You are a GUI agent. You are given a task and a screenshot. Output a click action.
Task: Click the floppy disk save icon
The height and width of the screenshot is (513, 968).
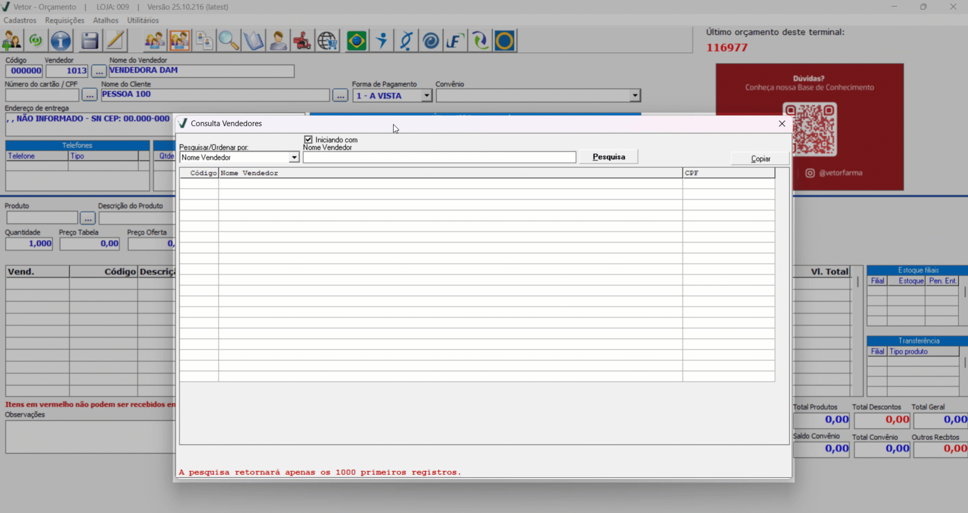(89, 41)
